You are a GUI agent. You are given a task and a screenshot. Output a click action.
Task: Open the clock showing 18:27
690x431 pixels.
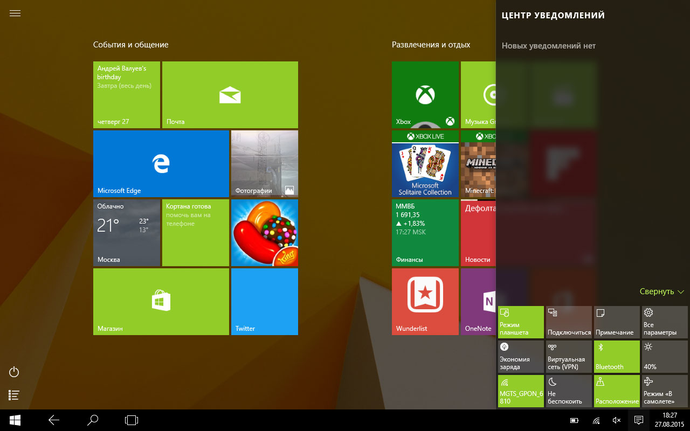(x=670, y=420)
